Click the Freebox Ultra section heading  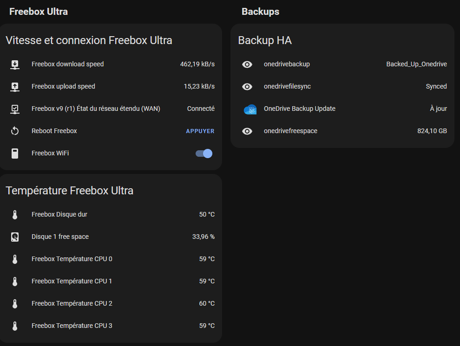tap(39, 12)
